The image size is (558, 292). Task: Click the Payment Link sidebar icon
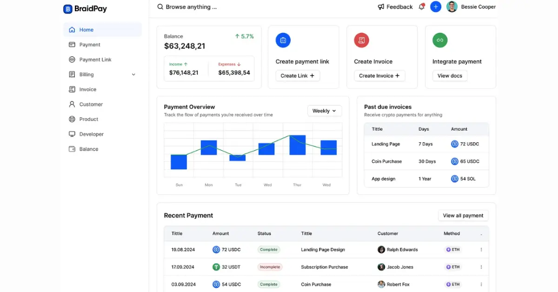[72, 60]
